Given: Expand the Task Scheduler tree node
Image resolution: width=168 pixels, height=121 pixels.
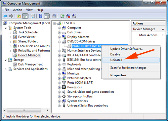Looking at the screenshot, I should [x=10, y=33].
